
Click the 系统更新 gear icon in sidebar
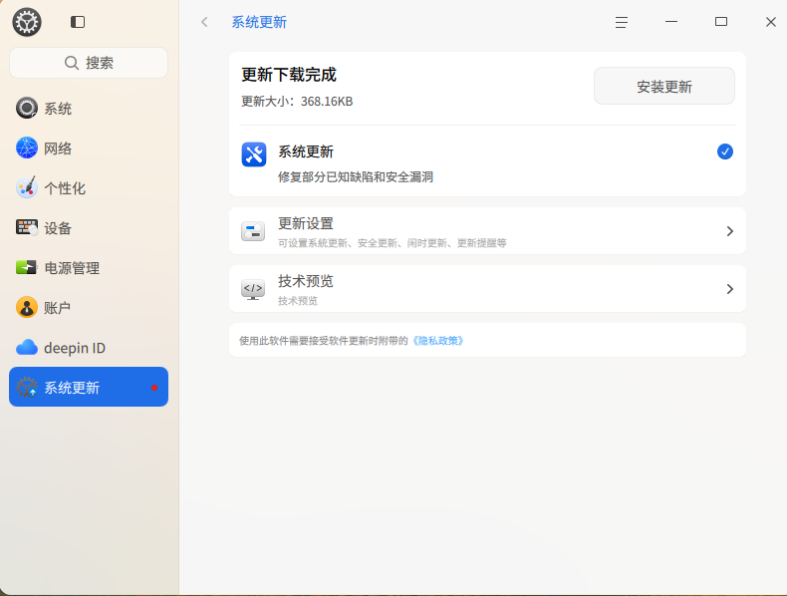[27, 387]
